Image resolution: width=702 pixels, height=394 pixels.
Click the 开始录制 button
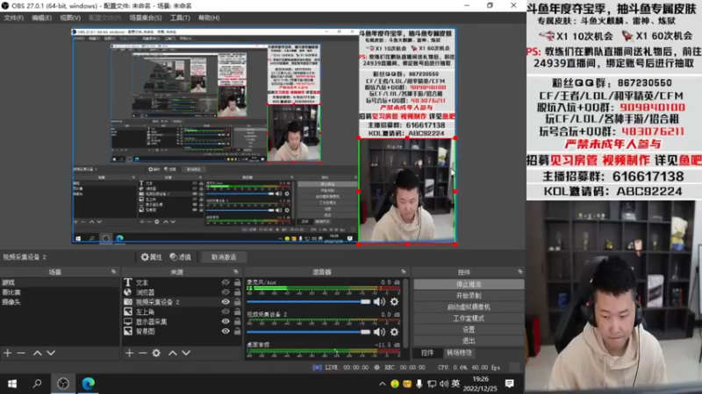pos(469,296)
